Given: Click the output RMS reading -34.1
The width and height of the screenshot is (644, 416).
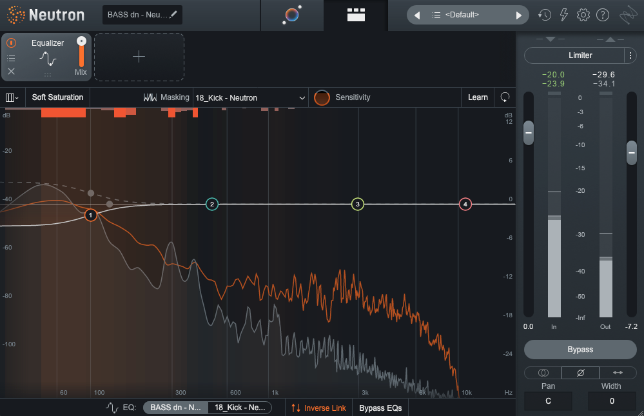Looking at the screenshot, I should click(x=603, y=83).
